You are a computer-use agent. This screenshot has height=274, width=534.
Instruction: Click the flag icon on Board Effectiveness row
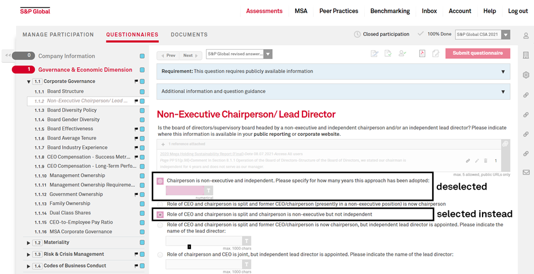(136, 129)
